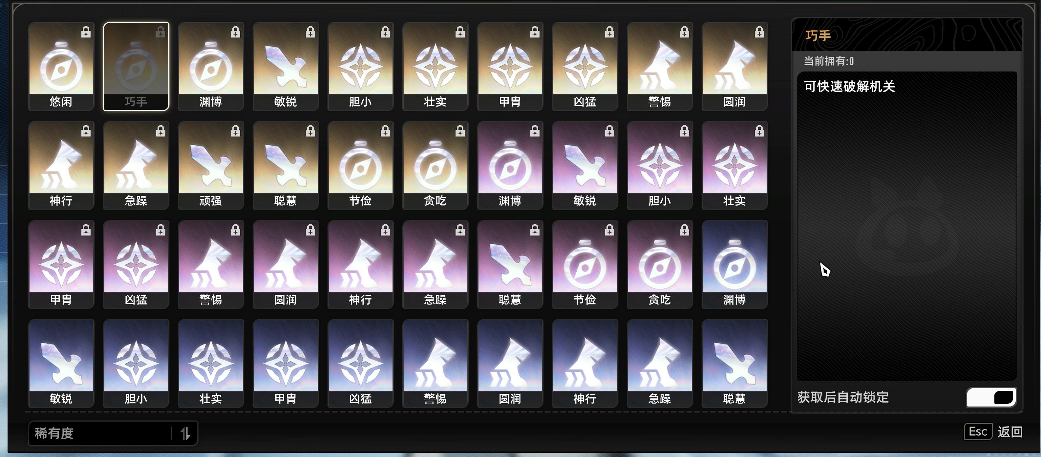Image resolution: width=1041 pixels, height=457 pixels.
Task: Select the blue 聪慧 sword card
Action: pyautogui.click(x=735, y=363)
